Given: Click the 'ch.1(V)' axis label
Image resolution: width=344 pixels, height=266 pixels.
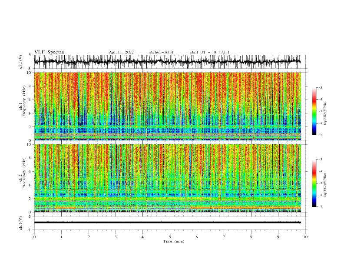Looking at the screenshot, I should click(x=21, y=62).
